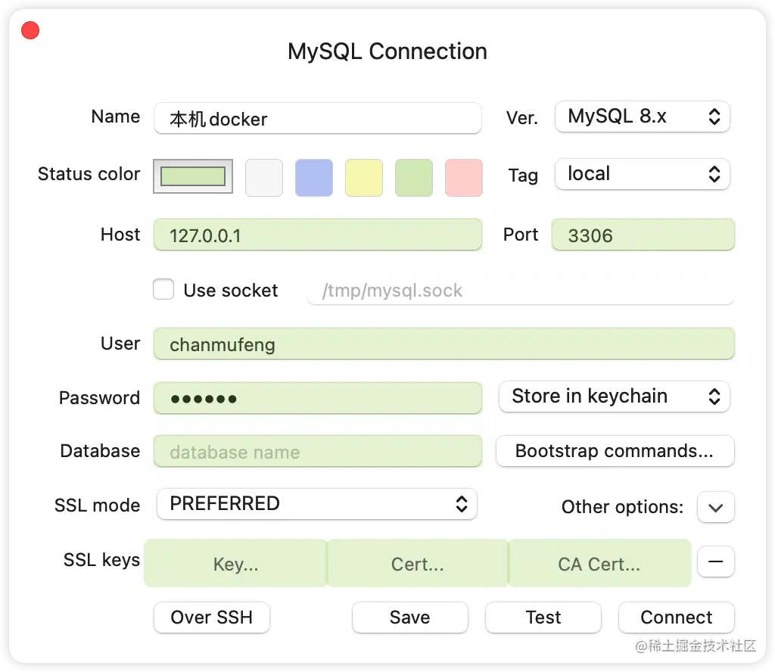Viewport: 775px width, 672px height.
Task: Open the MySQL 8.x version dropdown
Action: click(642, 117)
